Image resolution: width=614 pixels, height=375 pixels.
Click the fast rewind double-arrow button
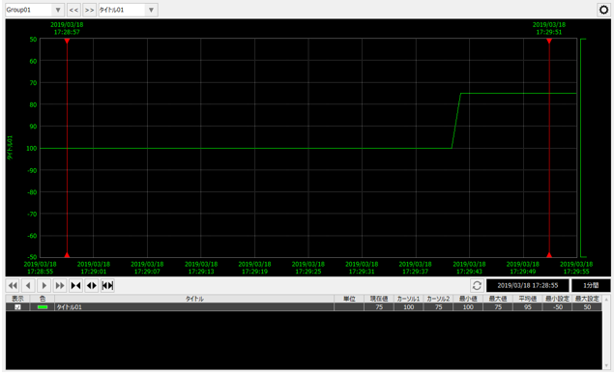click(13, 286)
